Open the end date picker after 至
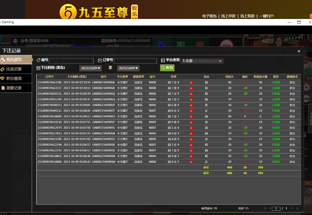Image resolution: width=312 pixels, height=215 pixels. [128, 68]
